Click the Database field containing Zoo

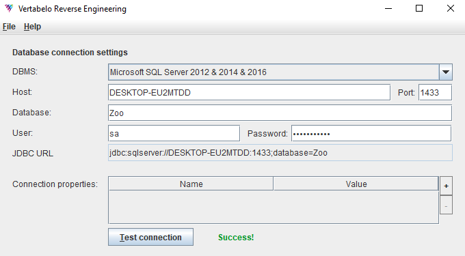click(x=280, y=113)
